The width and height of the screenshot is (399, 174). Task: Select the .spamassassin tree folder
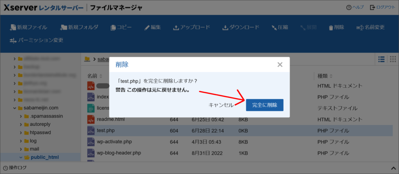pyautogui.click(x=44, y=116)
